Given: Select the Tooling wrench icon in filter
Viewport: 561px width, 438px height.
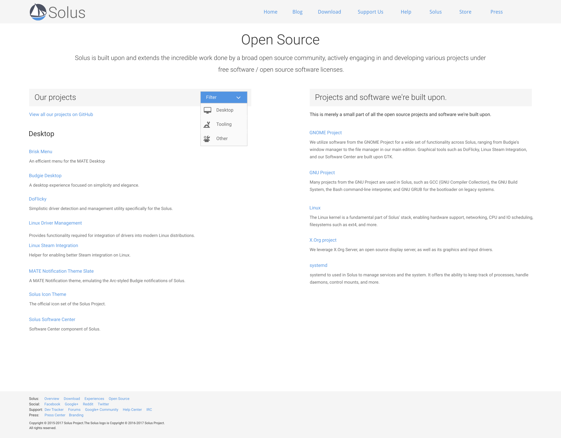Looking at the screenshot, I should (x=207, y=124).
